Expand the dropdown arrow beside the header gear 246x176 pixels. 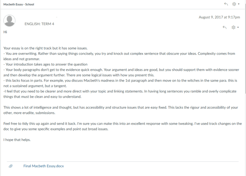(x=239, y=4)
